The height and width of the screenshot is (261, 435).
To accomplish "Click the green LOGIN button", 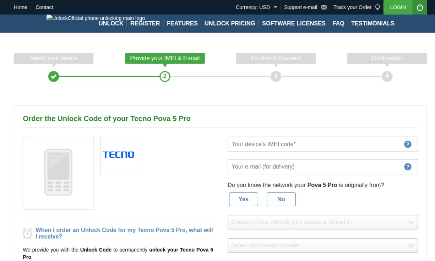I will [x=398, y=7].
